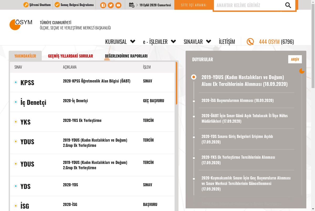Open the Facebook icon link

103,5
